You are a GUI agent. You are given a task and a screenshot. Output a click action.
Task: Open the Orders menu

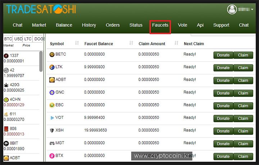[x=113, y=25]
